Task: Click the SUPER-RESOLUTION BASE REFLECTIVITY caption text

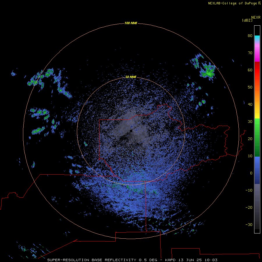Action: tap(92, 260)
